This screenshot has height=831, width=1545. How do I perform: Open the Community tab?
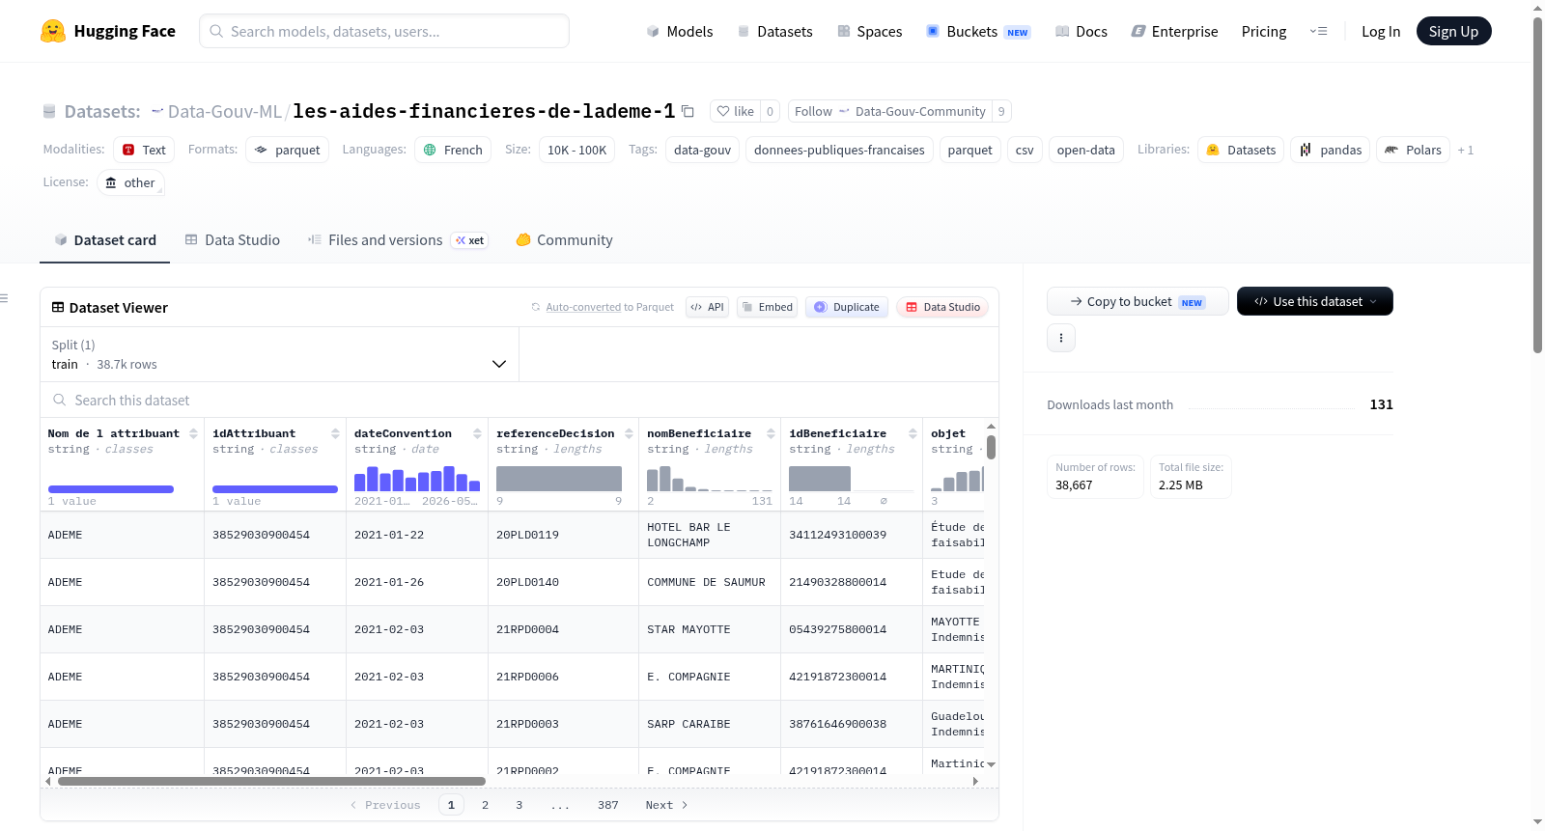(x=564, y=240)
